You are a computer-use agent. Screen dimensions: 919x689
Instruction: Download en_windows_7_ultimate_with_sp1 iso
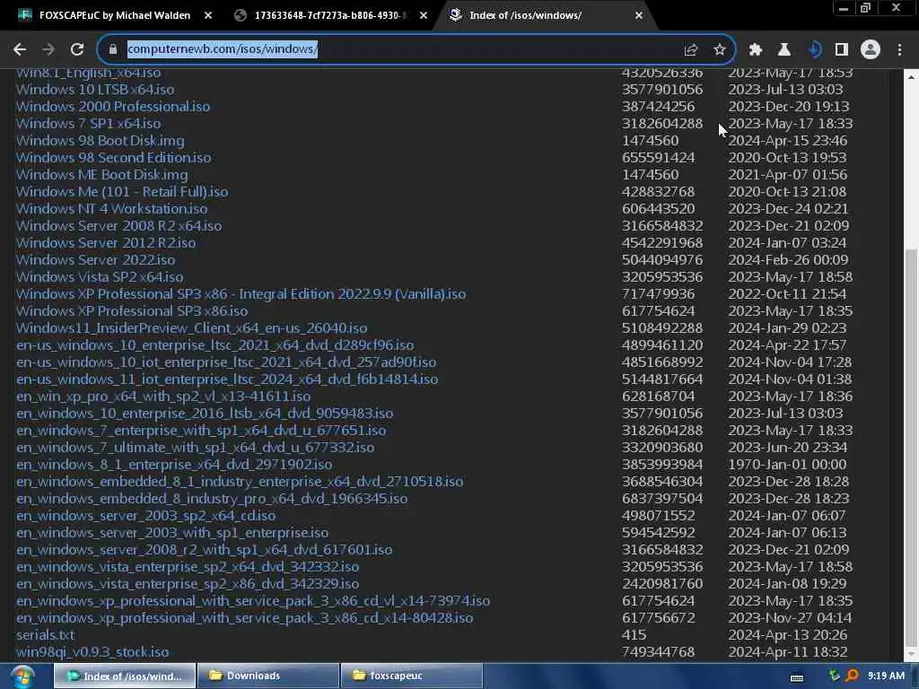(x=195, y=447)
